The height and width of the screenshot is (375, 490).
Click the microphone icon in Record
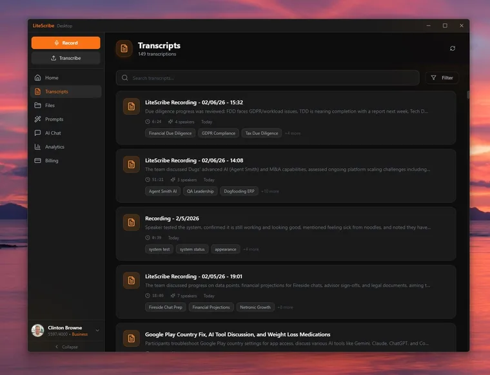(57, 43)
